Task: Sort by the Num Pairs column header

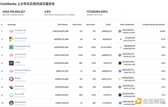Action: [91, 25]
